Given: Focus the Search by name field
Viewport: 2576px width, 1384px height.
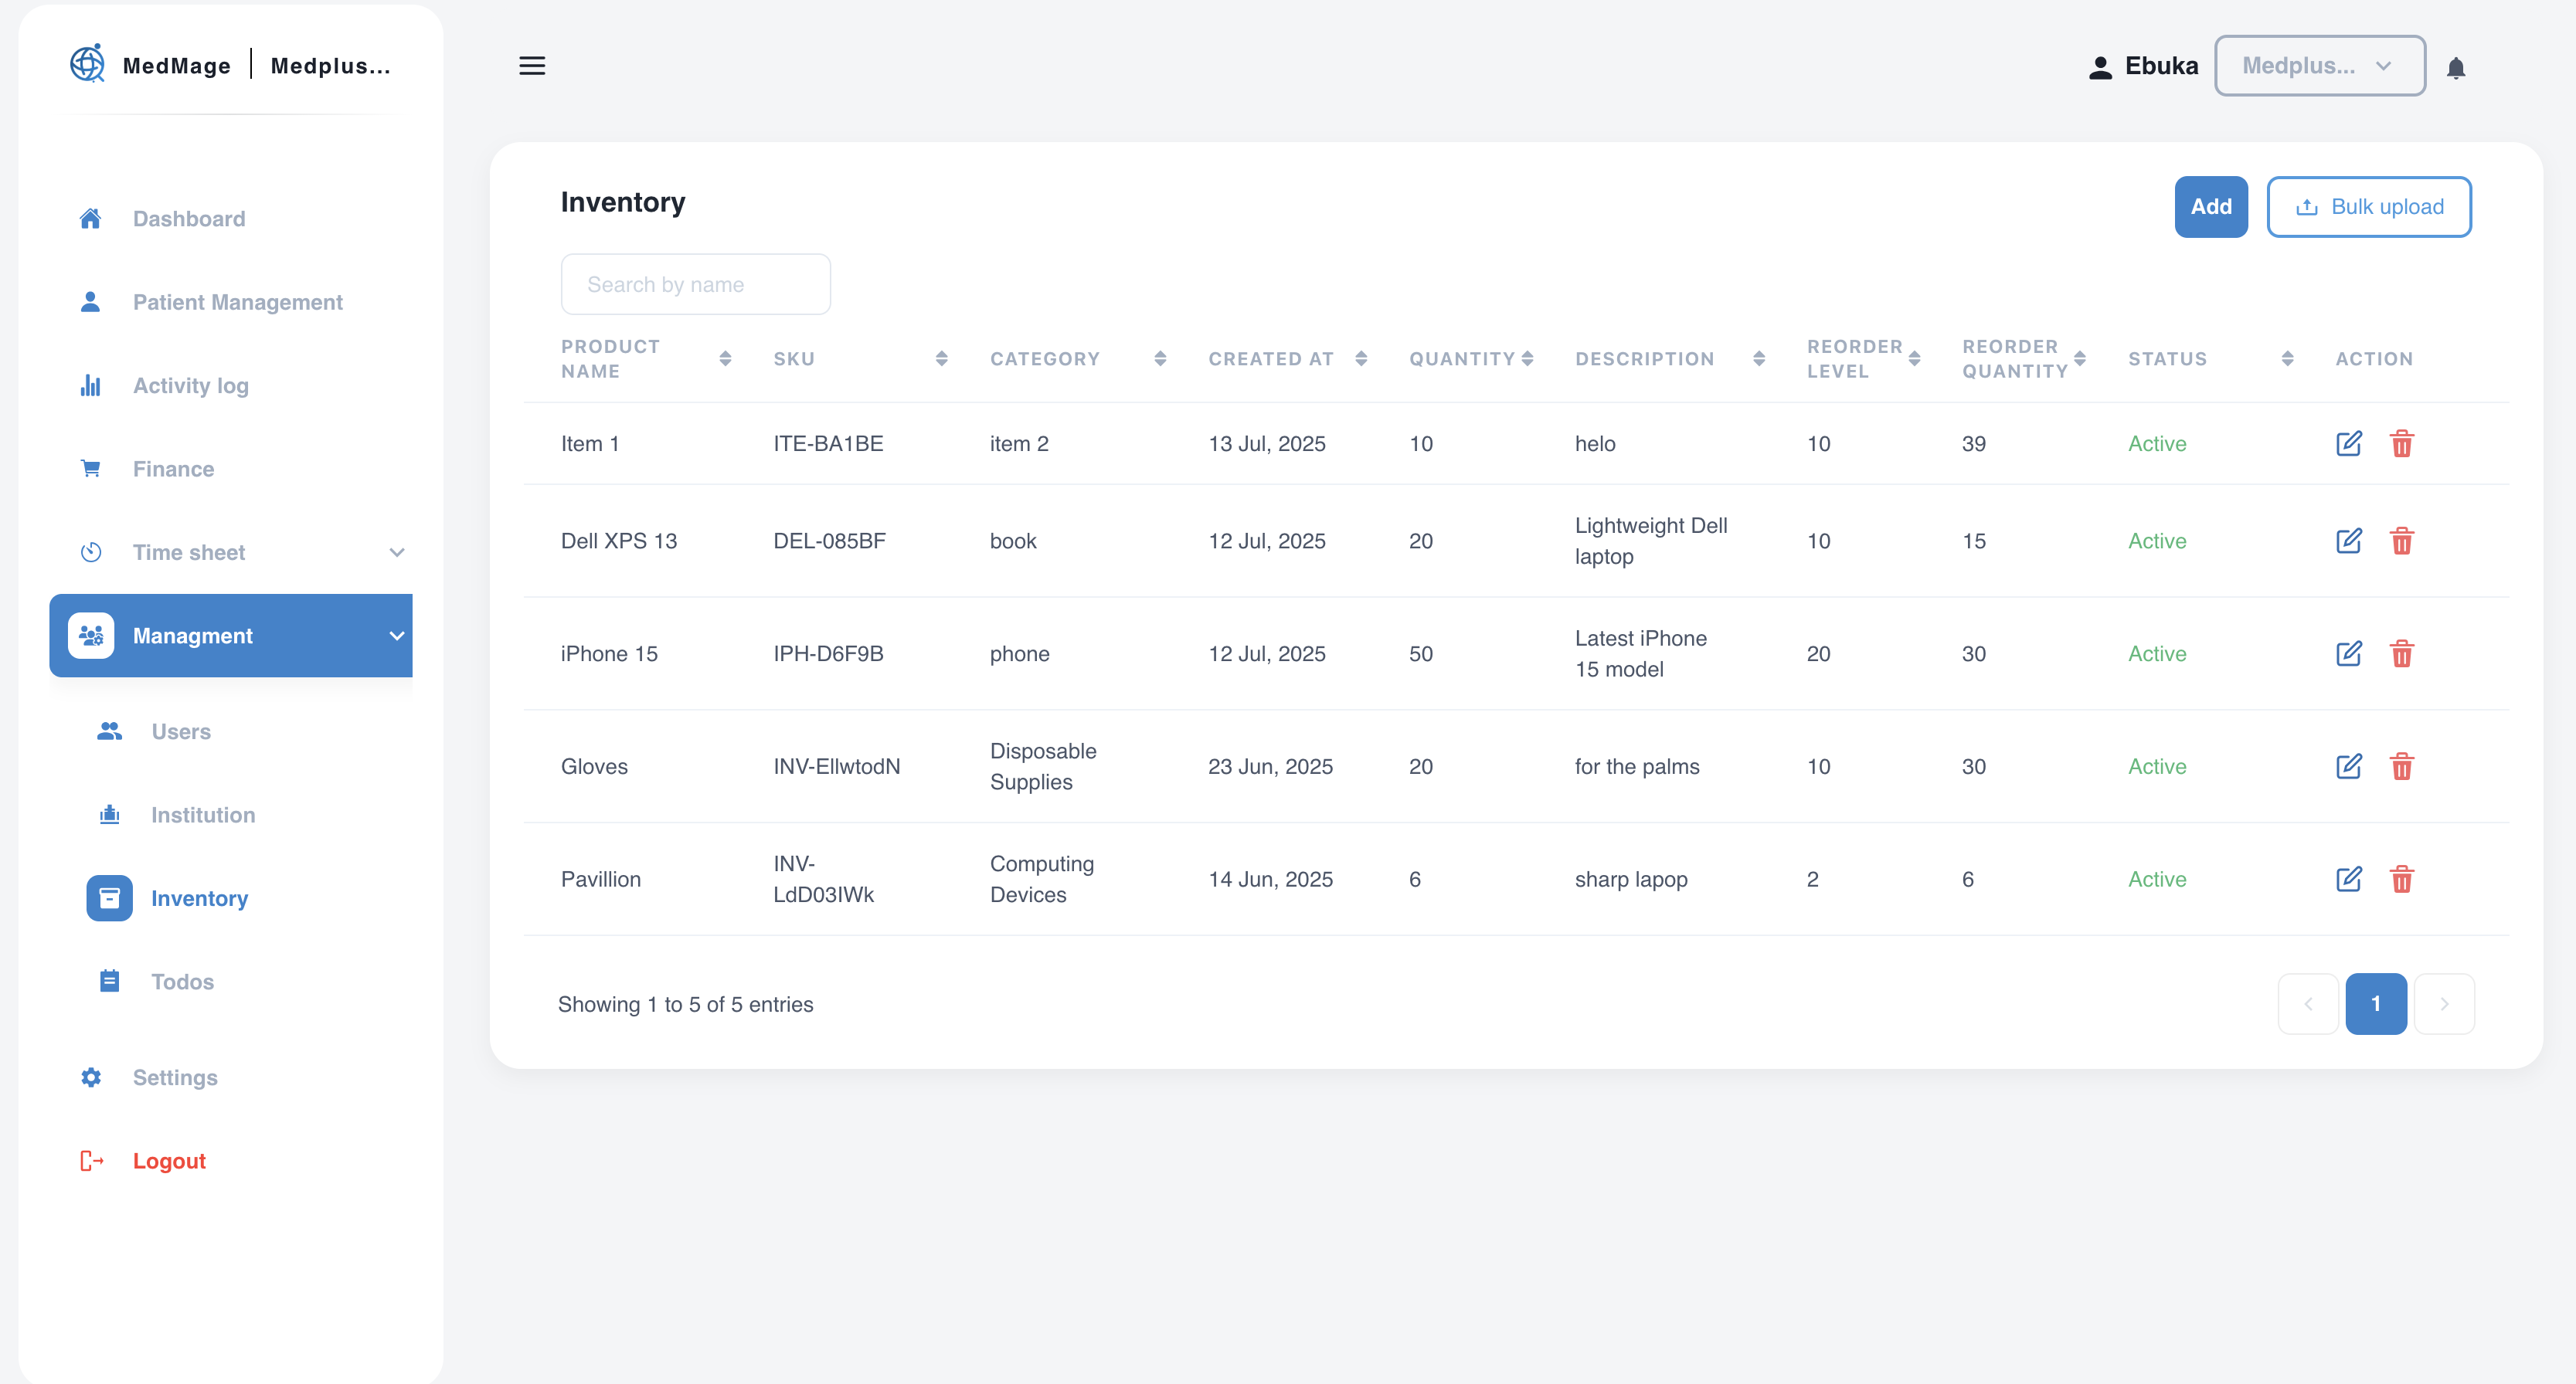Looking at the screenshot, I should point(695,285).
